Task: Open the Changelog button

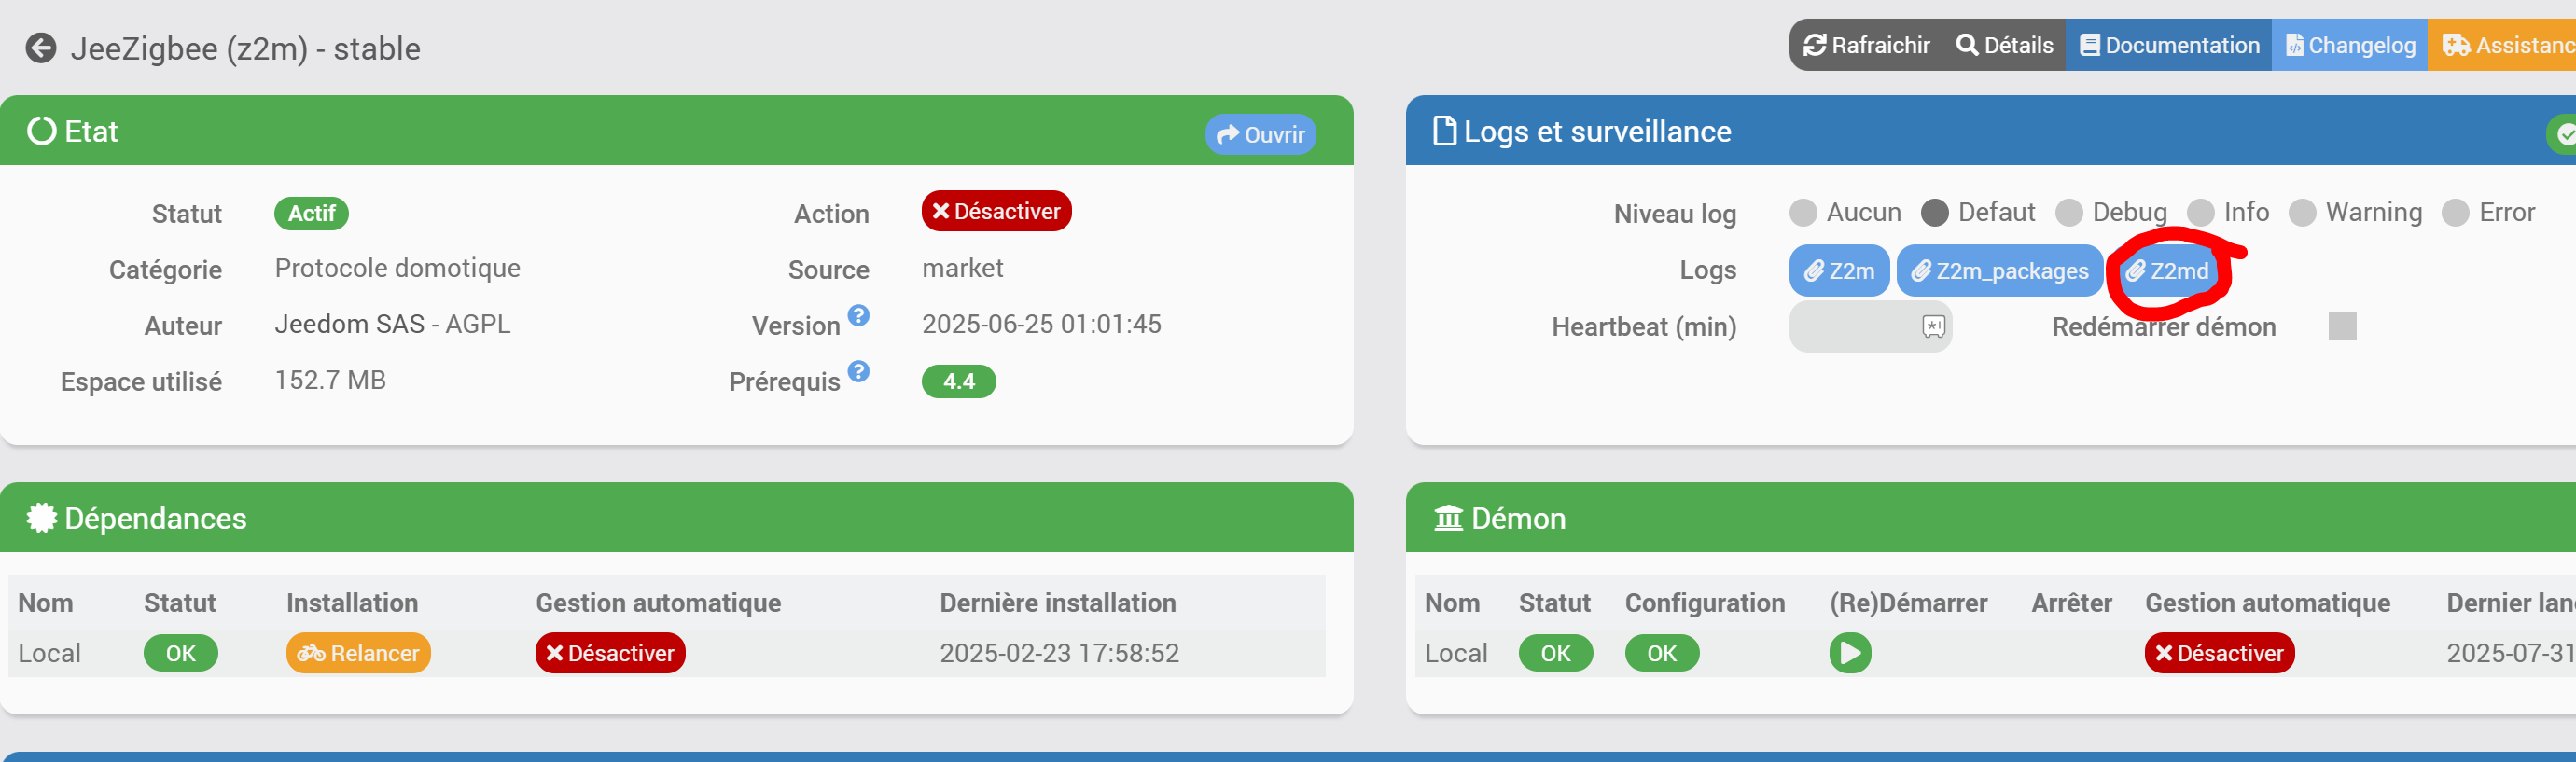Action: (x=2349, y=45)
